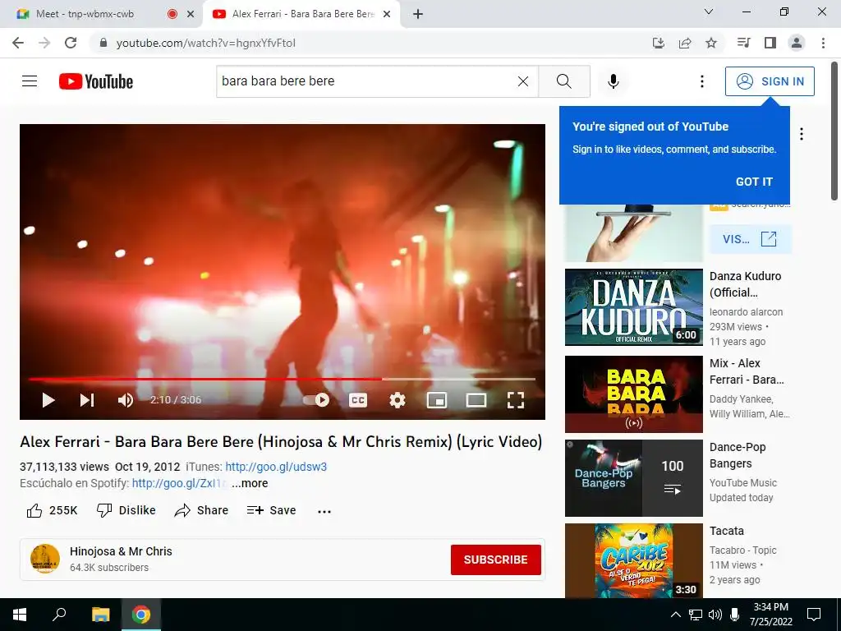
Task: Open the YouTube hamburger guide menu
Action: coord(30,81)
